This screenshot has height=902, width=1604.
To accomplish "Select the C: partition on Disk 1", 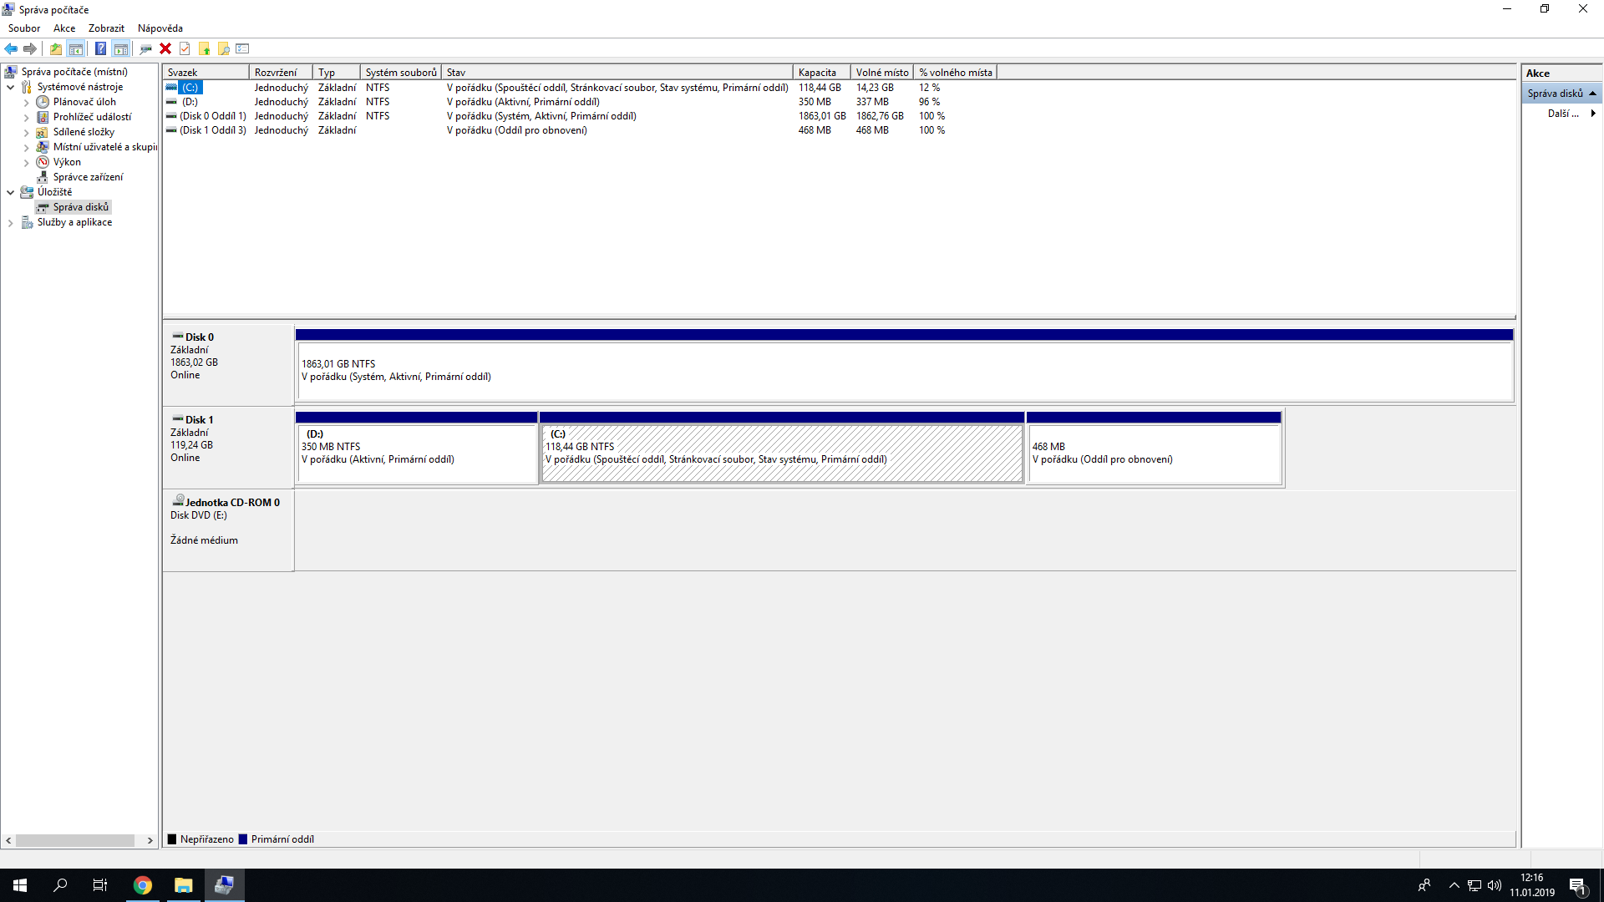I will 781,454.
